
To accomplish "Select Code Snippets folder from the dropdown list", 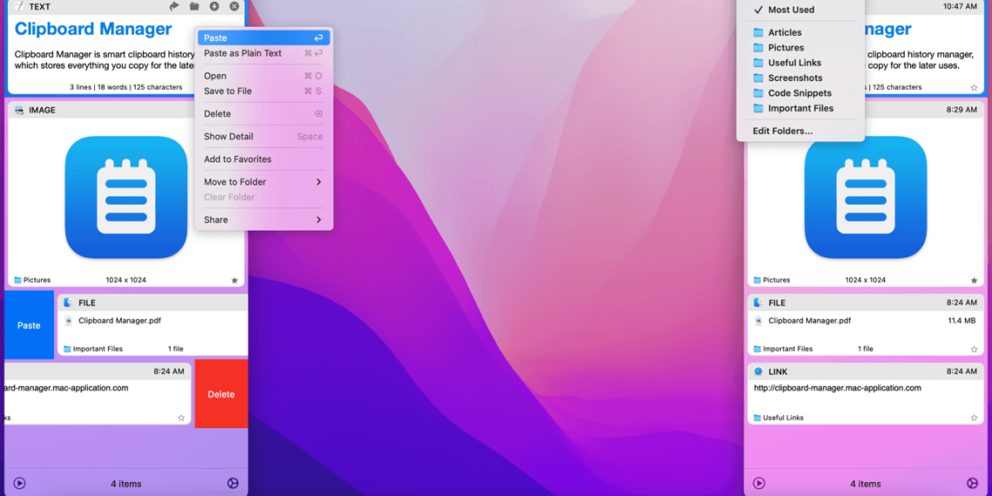I will point(799,93).
